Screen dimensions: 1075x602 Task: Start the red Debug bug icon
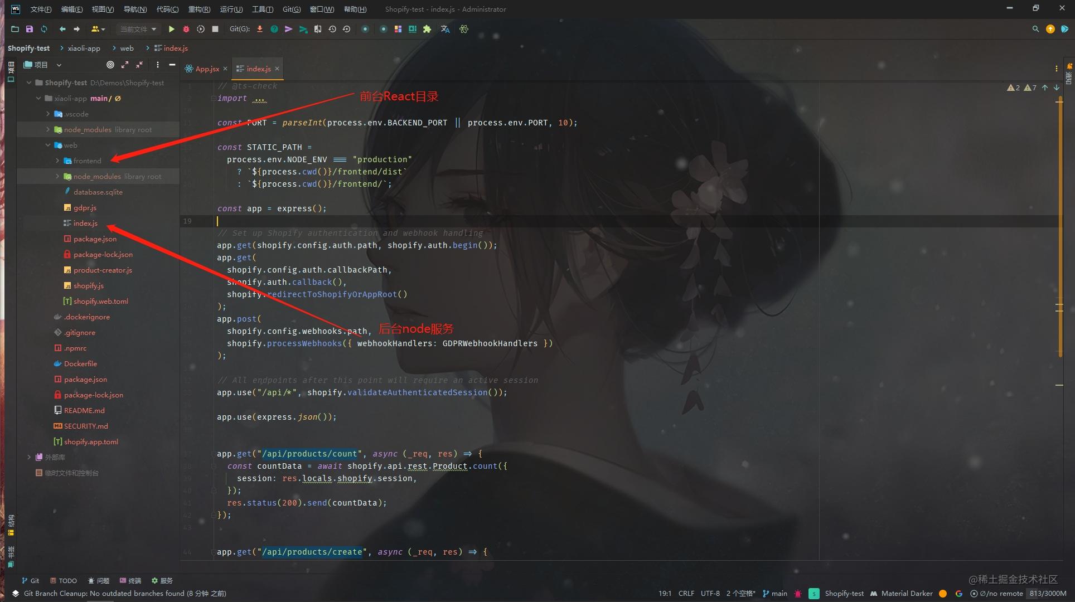pos(186,29)
